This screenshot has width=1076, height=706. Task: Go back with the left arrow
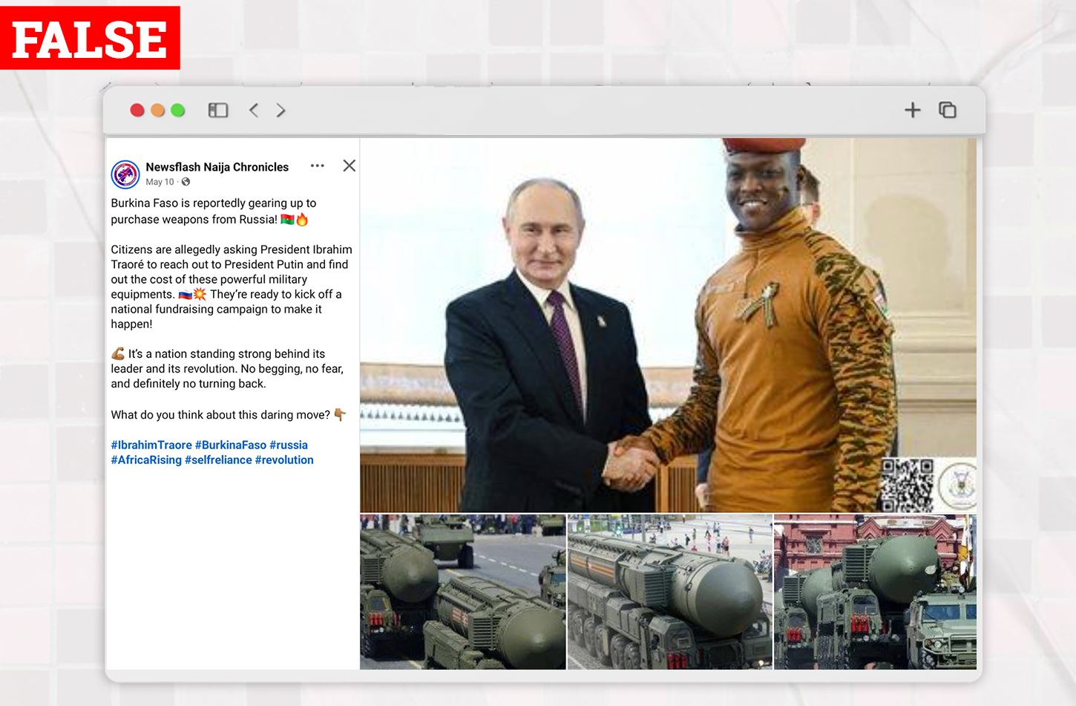254,111
